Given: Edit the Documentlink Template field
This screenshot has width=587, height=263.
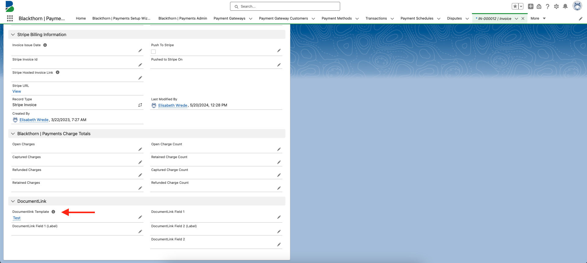Looking at the screenshot, I should pyautogui.click(x=140, y=217).
